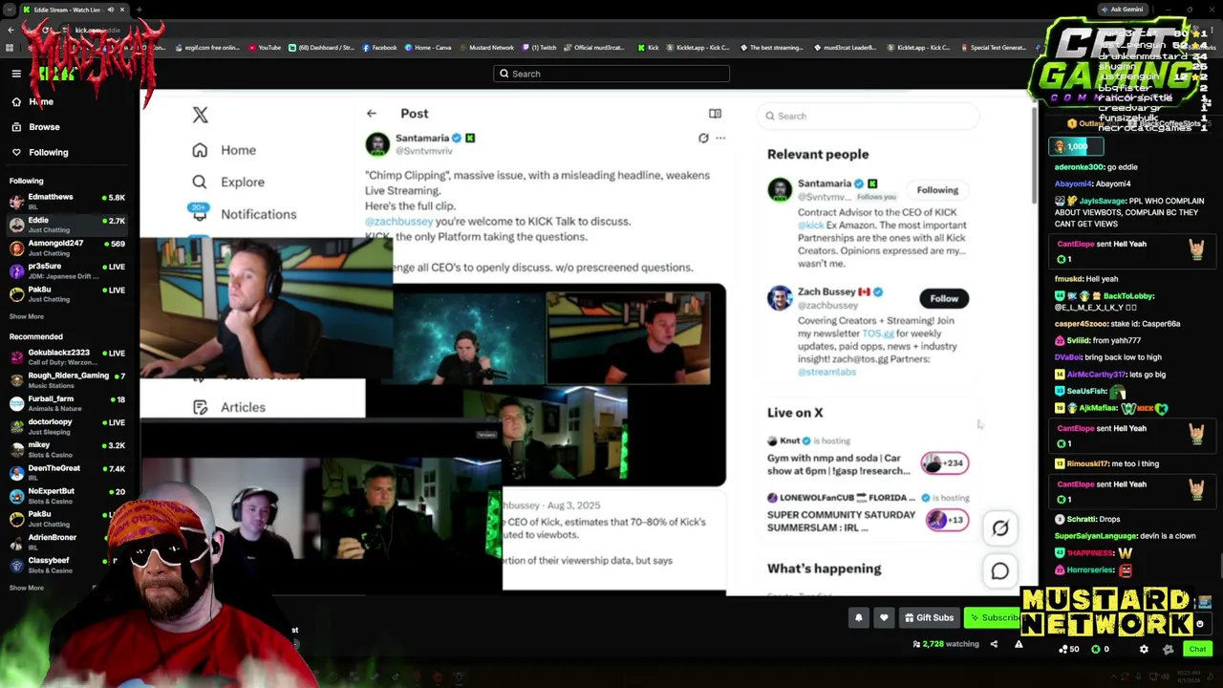
Task: Open Knut's live stream in Live on X
Action: 868,456
